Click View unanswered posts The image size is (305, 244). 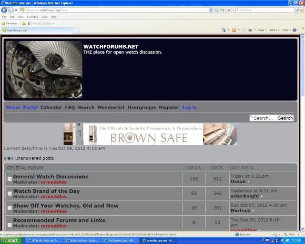(29, 158)
